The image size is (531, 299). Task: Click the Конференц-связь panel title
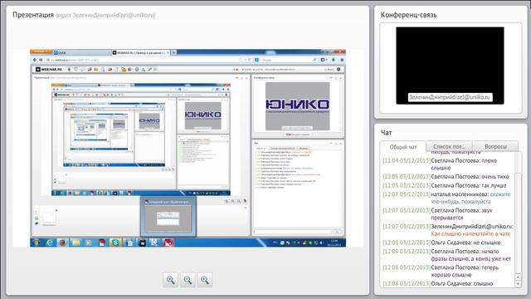tap(408, 15)
